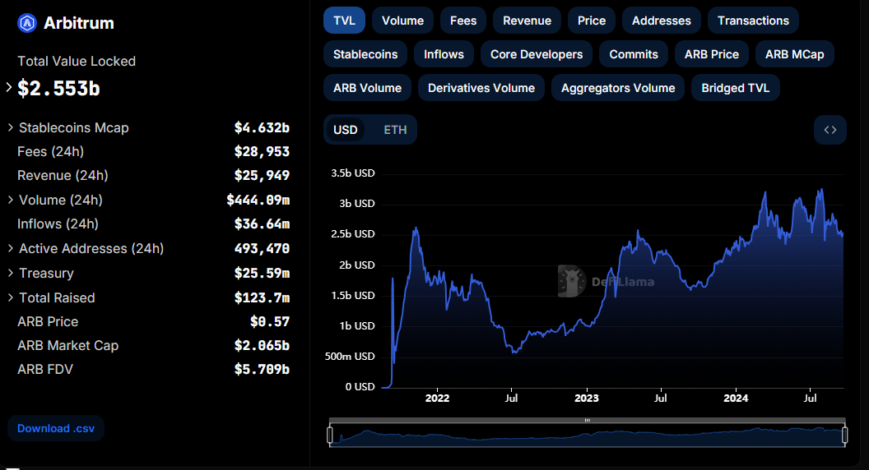
Task: Enable the Aggregators Volume metric
Action: 618,88
